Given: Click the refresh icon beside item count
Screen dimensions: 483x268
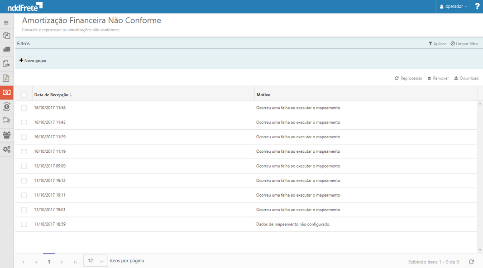Looking at the screenshot, I should [x=471, y=262].
